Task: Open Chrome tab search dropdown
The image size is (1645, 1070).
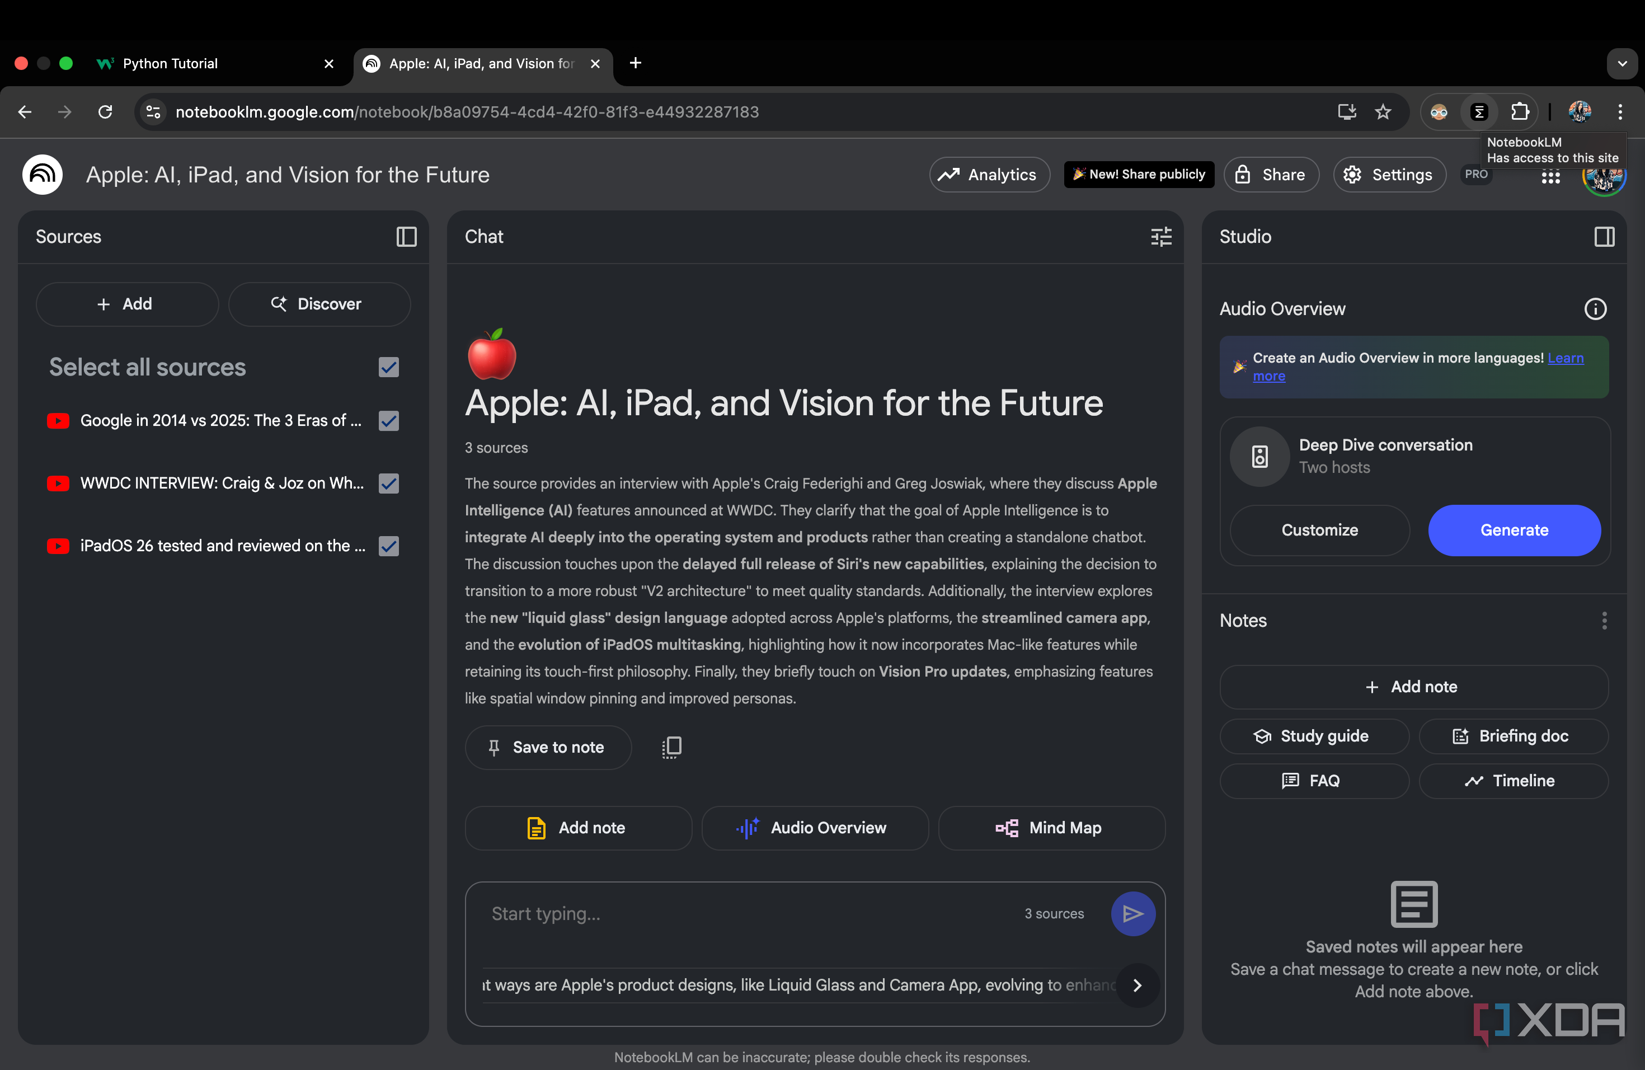Action: point(1621,64)
